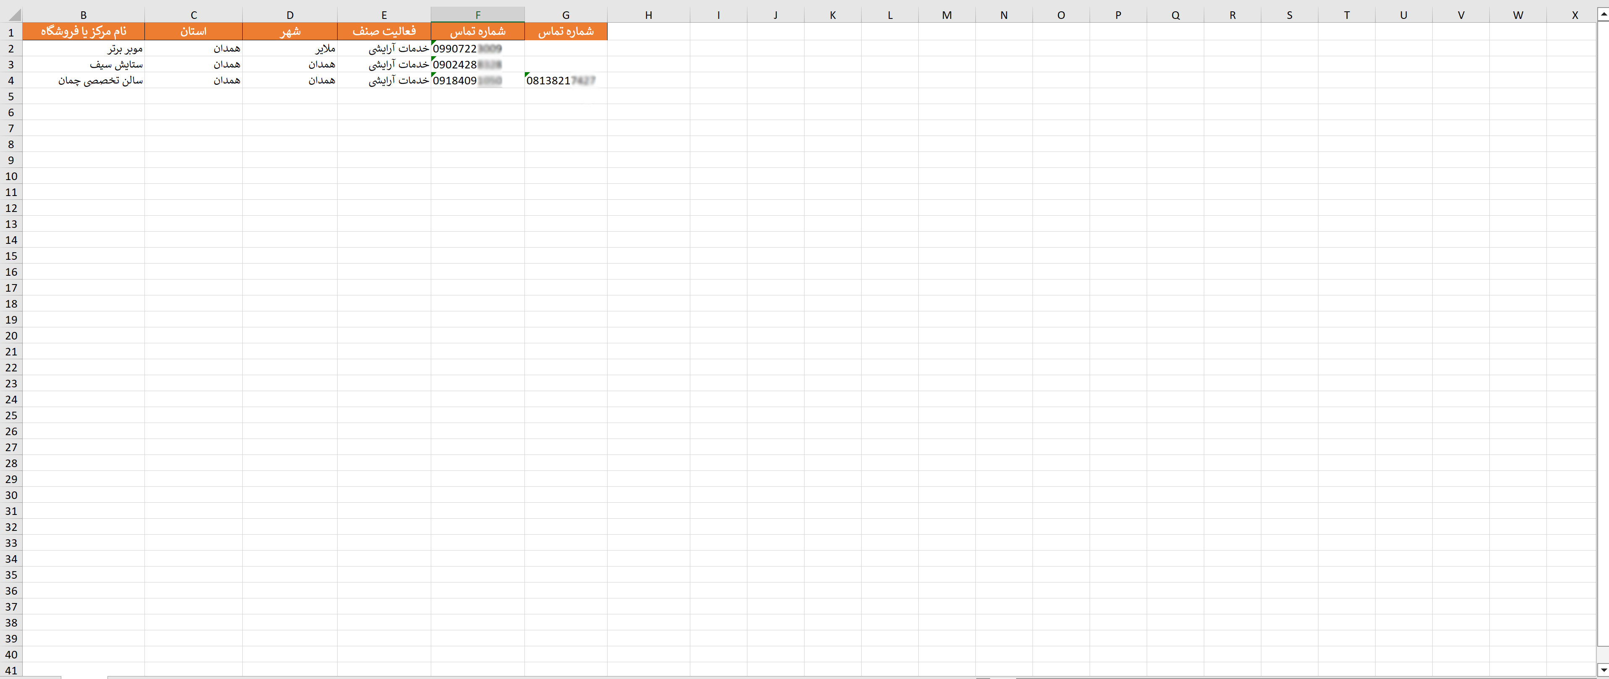
Task: Select column D header
Action: [290, 15]
